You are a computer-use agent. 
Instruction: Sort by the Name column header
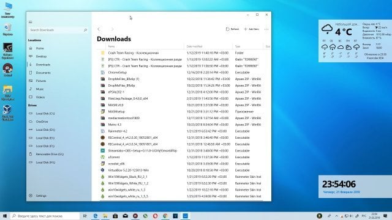tap(111, 46)
